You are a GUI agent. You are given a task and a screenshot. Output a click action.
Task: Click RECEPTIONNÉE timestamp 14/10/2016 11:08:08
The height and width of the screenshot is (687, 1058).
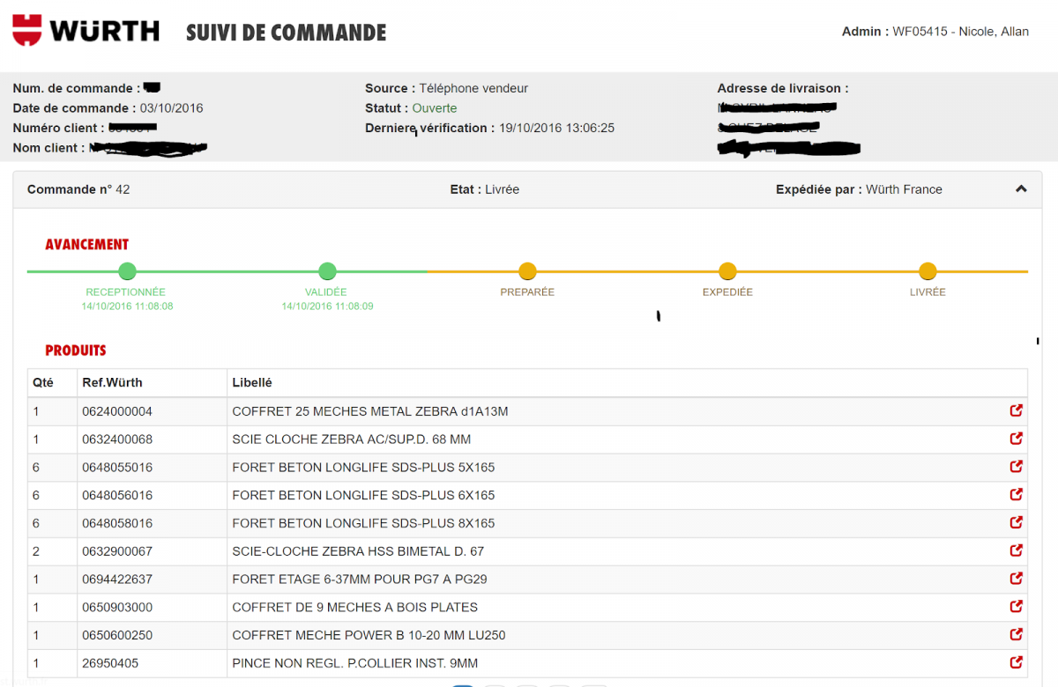coord(127,307)
